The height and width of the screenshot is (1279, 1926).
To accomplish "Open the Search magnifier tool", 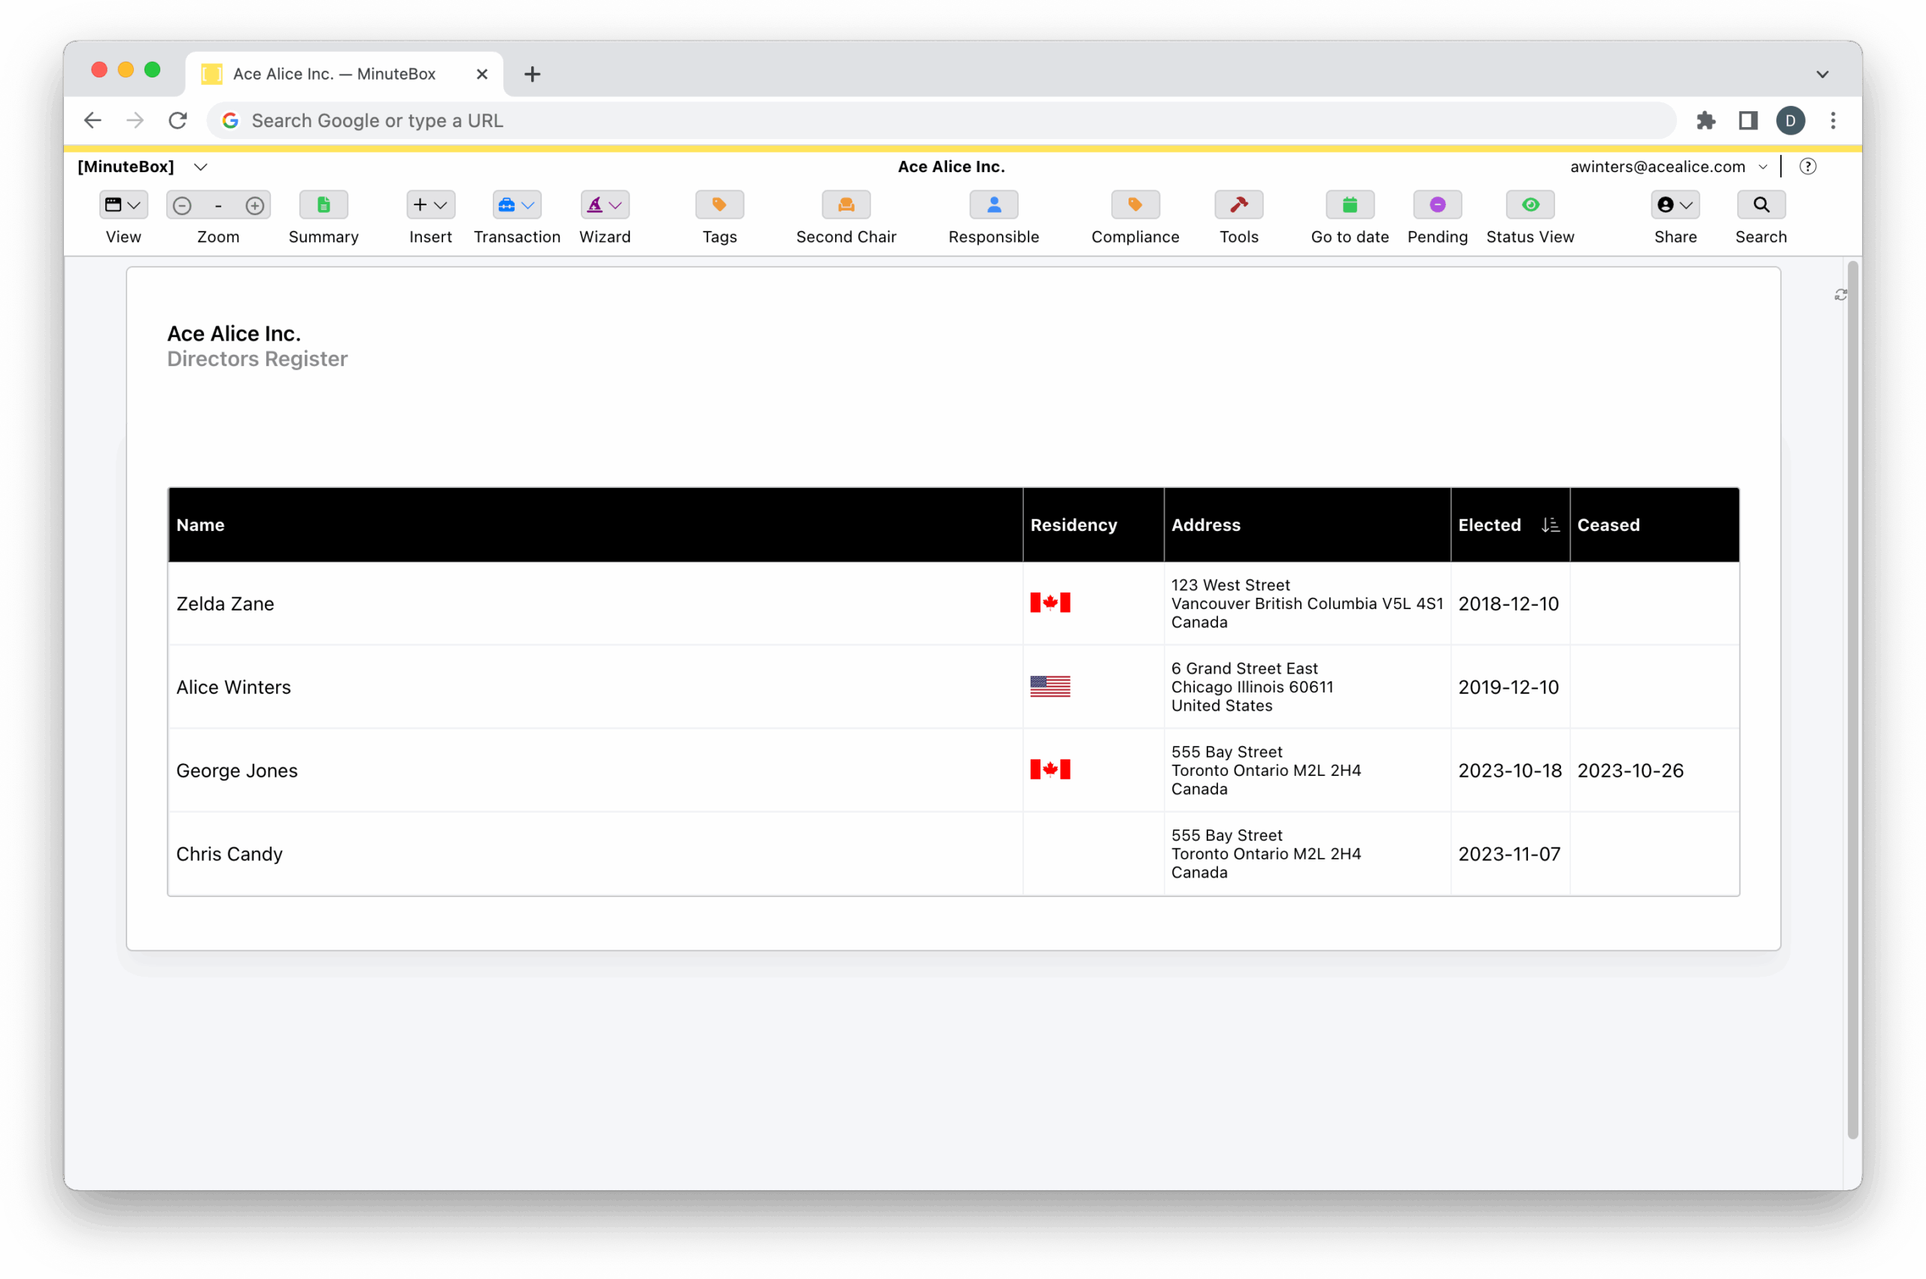I will (x=1760, y=205).
